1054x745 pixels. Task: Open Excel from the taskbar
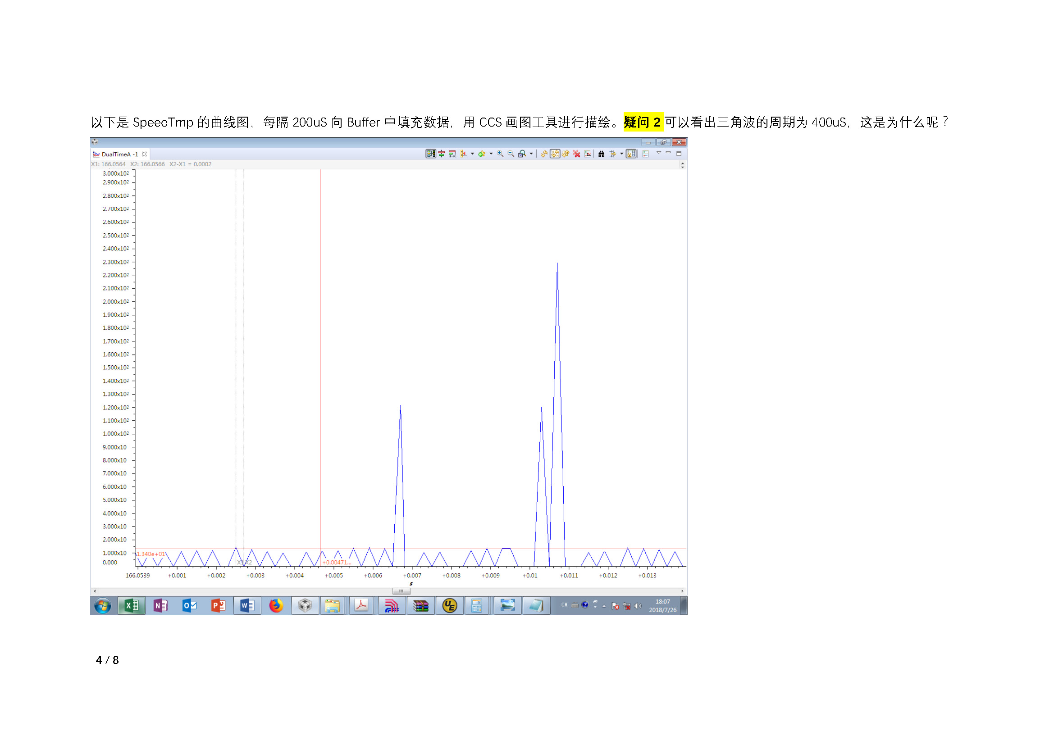(x=131, y=606)
